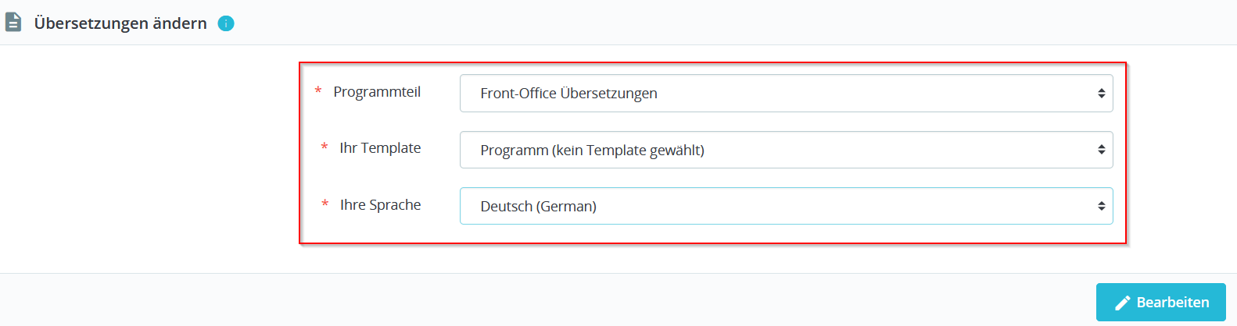Click the red asterisk beside Ihre Sprache
The image size is (1237, 326).
[x=324, y=204]
